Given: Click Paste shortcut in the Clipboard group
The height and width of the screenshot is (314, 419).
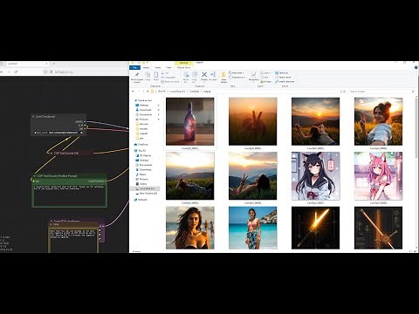Looking at the screenshot, I should point(170,81).
